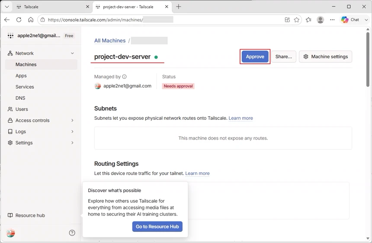Select the project-dev-server - Tailscale tab
Viewport: 372px width, 243px height.
(131, 6)
